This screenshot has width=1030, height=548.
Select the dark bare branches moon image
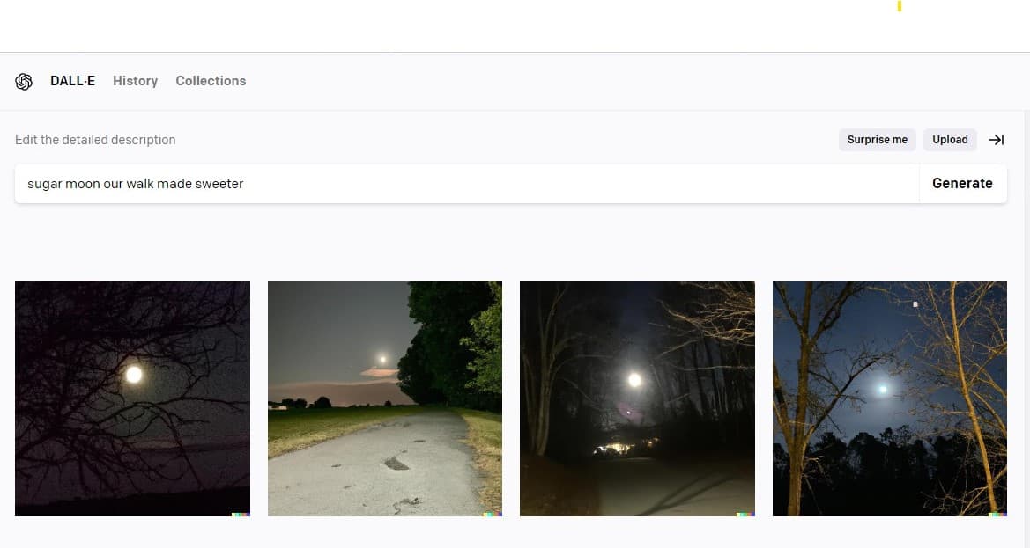(133, 398)
